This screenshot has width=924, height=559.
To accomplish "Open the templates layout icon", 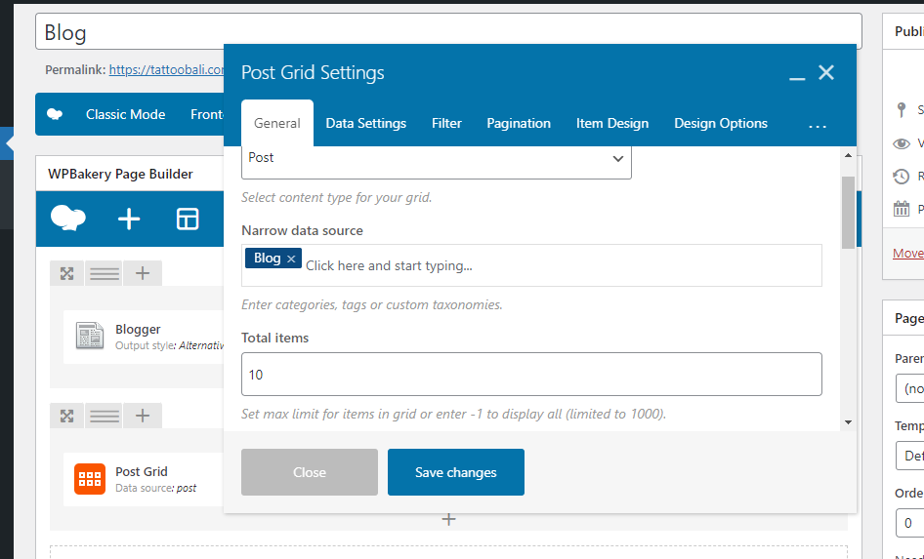I will coord(188,219).
